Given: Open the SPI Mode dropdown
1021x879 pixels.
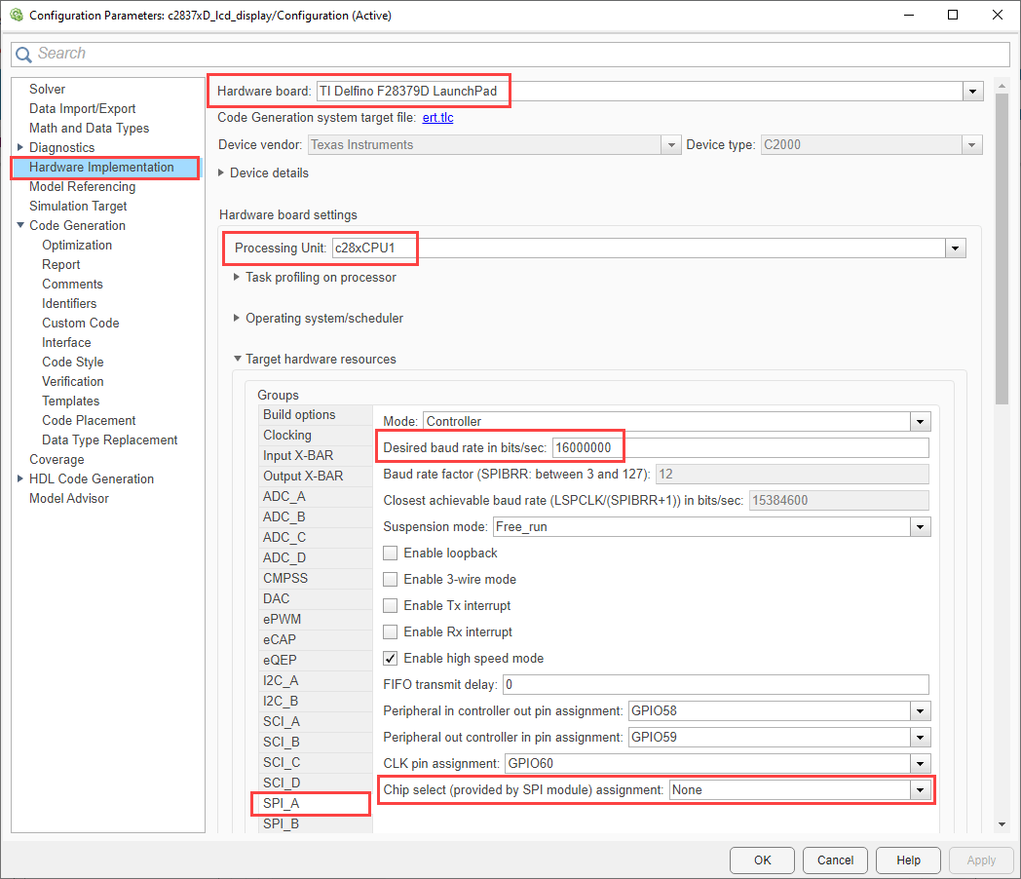Looking at the screenshot, I should click(x=920, y=421).
